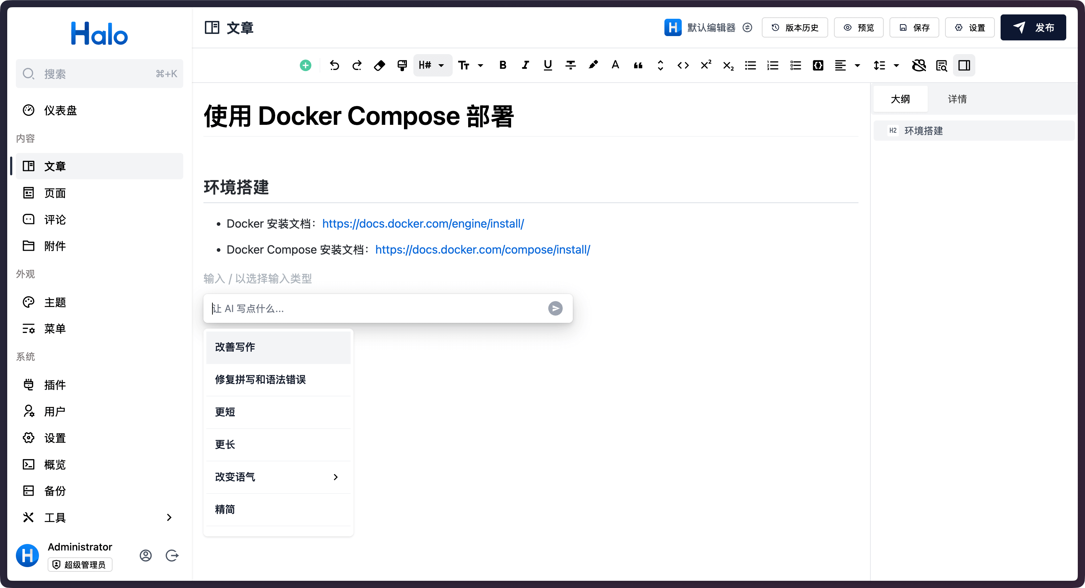
Task: Click the 预览 preview button
Action: click(x=859, y=27)
